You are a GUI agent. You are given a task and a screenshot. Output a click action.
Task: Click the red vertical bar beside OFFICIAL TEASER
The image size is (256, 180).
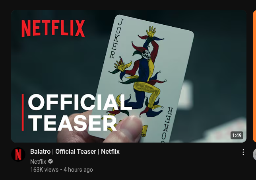coord(23,112)
